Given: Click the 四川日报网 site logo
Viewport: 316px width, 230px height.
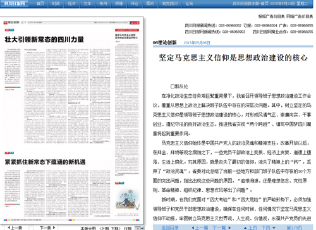Looking at the screenshot, I should 15,3.
